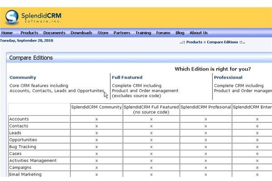Viewport: 272px width, 181px height.
Task: Click the 'Core CRM features including' description
Action: [39, 86]
